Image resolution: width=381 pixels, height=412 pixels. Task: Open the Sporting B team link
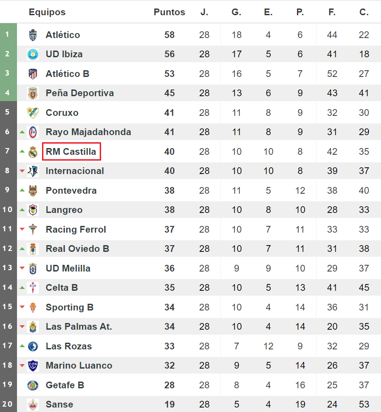pyautogui.click(x=70, y=307)
